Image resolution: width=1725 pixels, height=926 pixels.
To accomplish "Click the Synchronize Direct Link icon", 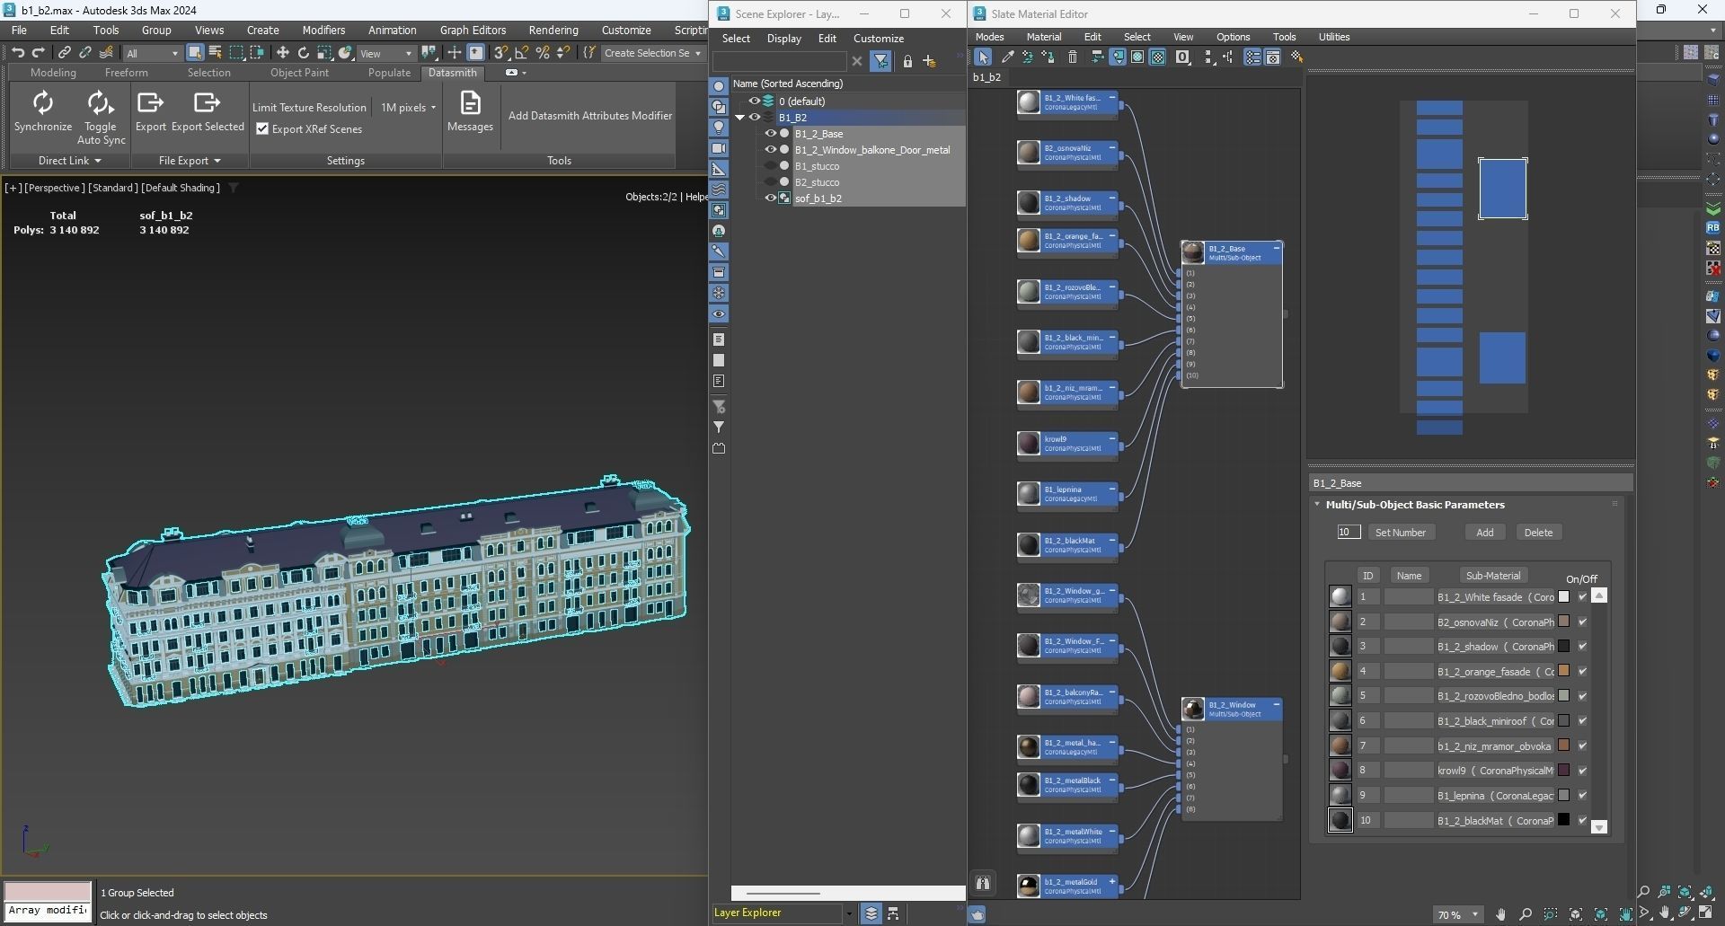I will (42, 103).
